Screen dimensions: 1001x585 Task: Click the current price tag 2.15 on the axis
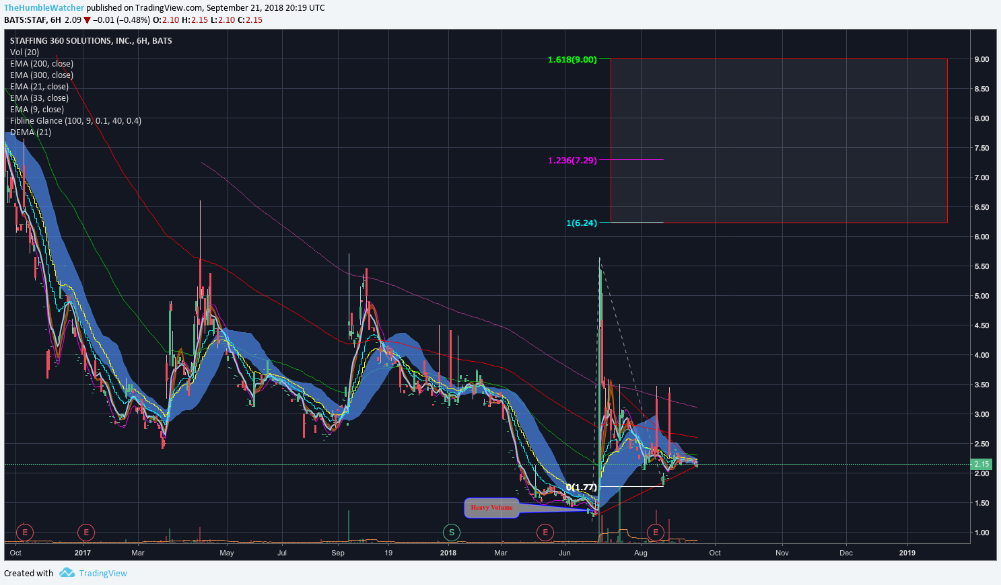pos(982,464)
